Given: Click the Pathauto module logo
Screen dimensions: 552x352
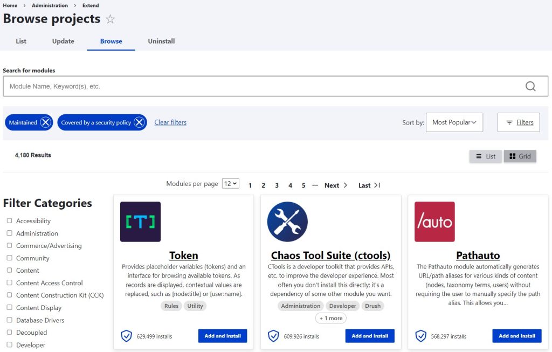Looking at the screenshot, I should (x=434, y=222).
